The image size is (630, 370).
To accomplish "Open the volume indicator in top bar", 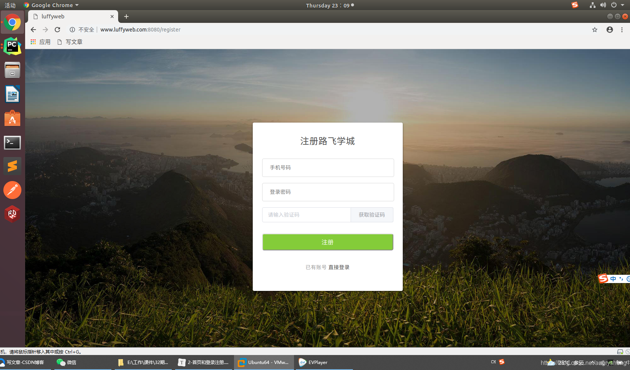I will pyautogui.click(x=603, y=5).
